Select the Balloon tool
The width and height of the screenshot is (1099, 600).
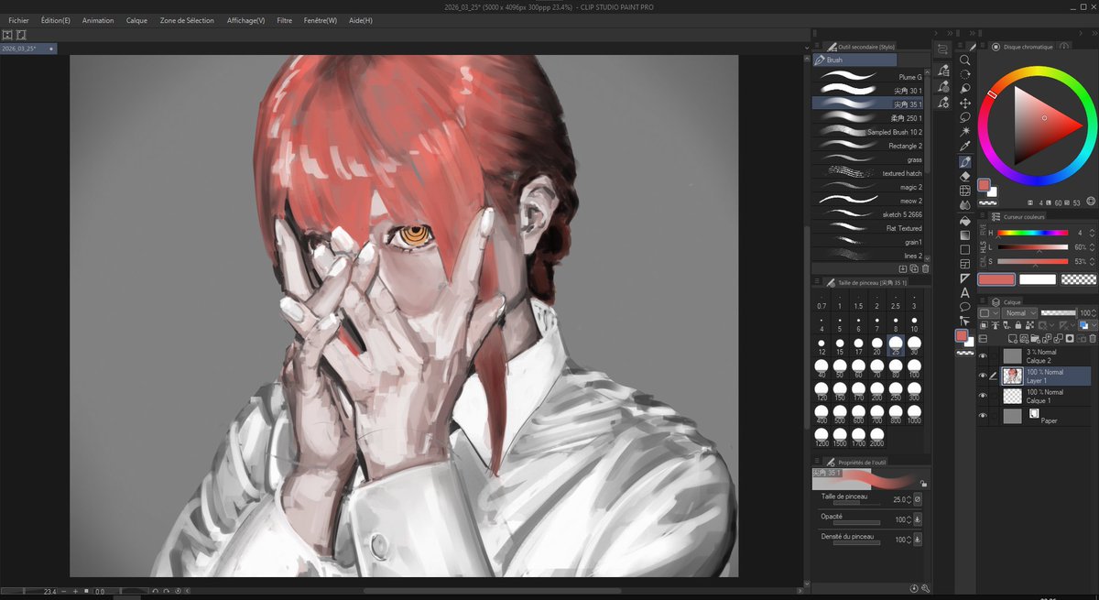965,307
